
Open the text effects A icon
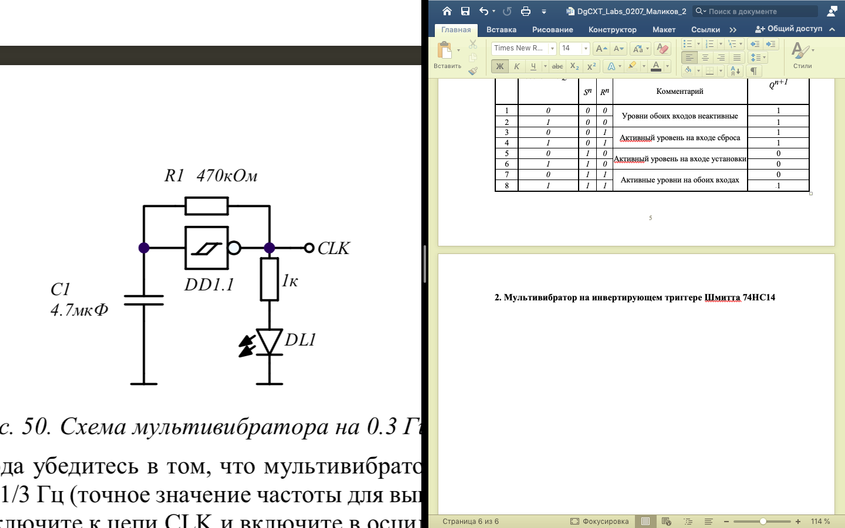611,66
